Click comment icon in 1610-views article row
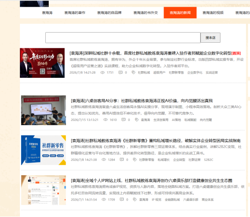This screenshot has width=250, height=217. point(123,120)
